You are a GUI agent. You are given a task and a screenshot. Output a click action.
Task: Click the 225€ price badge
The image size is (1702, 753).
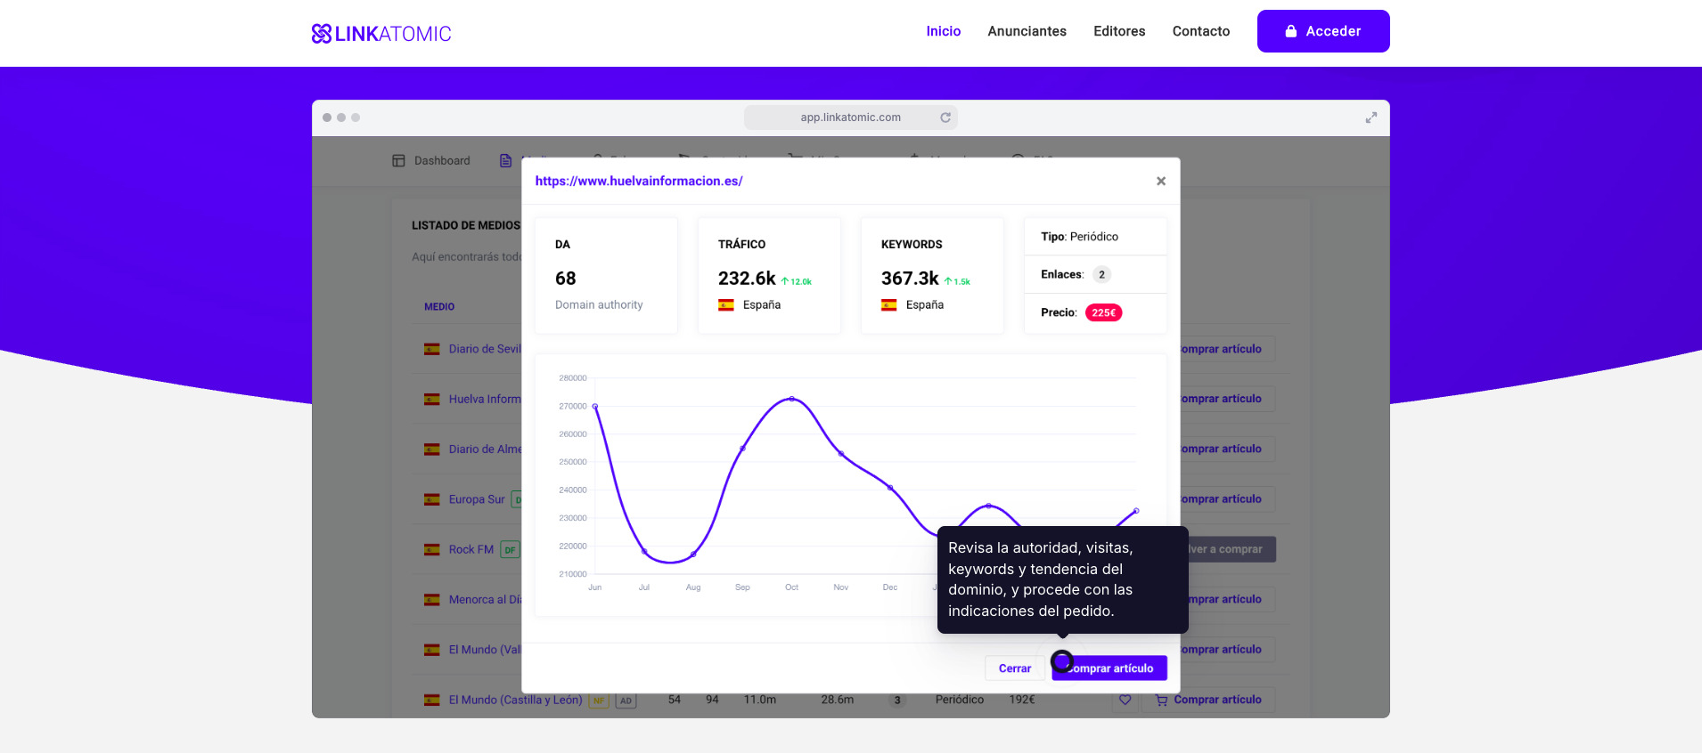point(1103,313)
